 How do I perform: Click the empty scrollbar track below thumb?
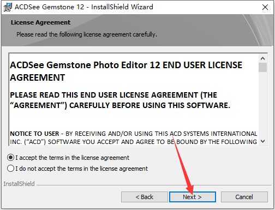click(x=262, y=105)
